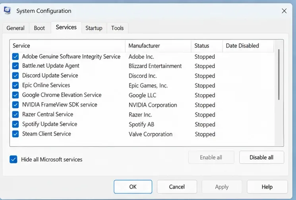
Task: Click the Epic Games, Inc. cell
Action: 148,85
